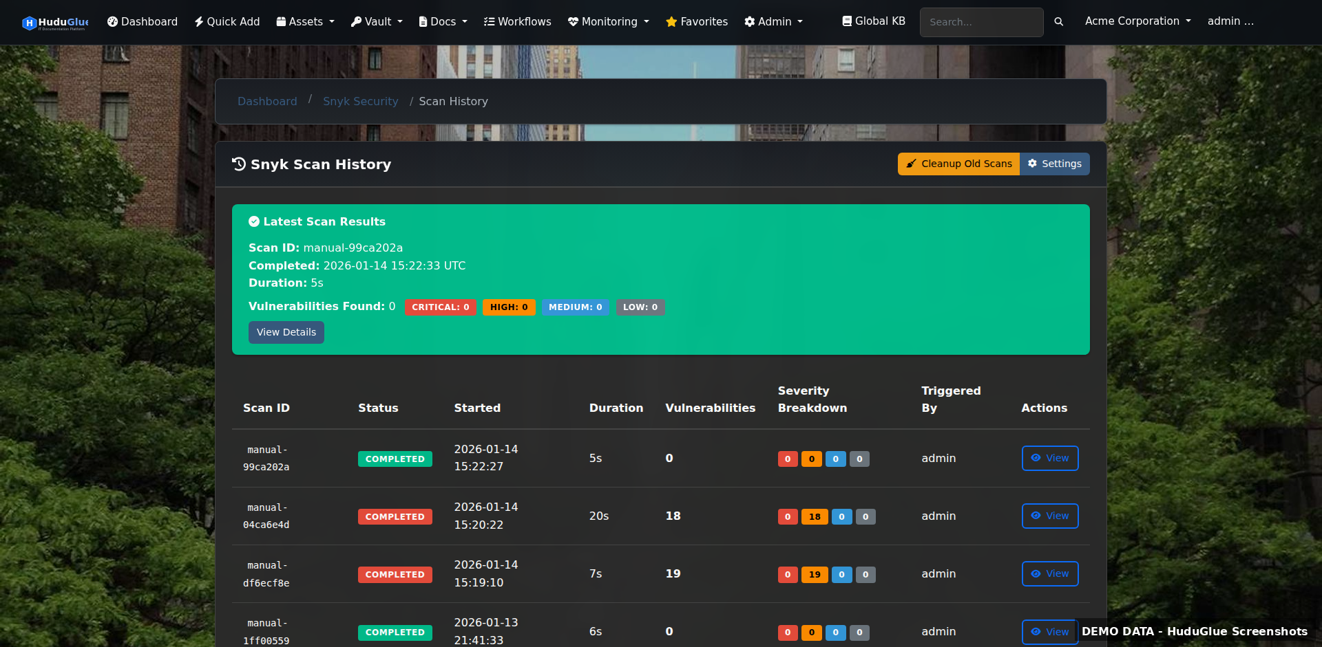Expand the Admin dropdown menu
The image size is (1322, 647).
774,22
